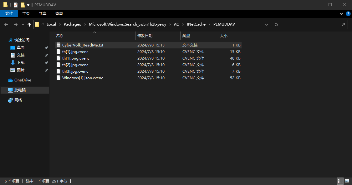Click the pin icon beside 文档
The width and height of the screenshot is (352, 185).
click(x=47, y=55)
